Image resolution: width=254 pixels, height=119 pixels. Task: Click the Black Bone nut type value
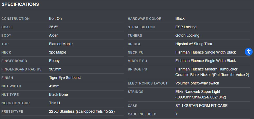(x=58, y=94)
